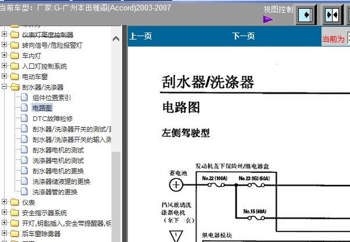This screenshot has height=242, width=350.
Task: Open 洗涤器电机的测试 page
Action: pyautogui.click(x=58, y=161)
